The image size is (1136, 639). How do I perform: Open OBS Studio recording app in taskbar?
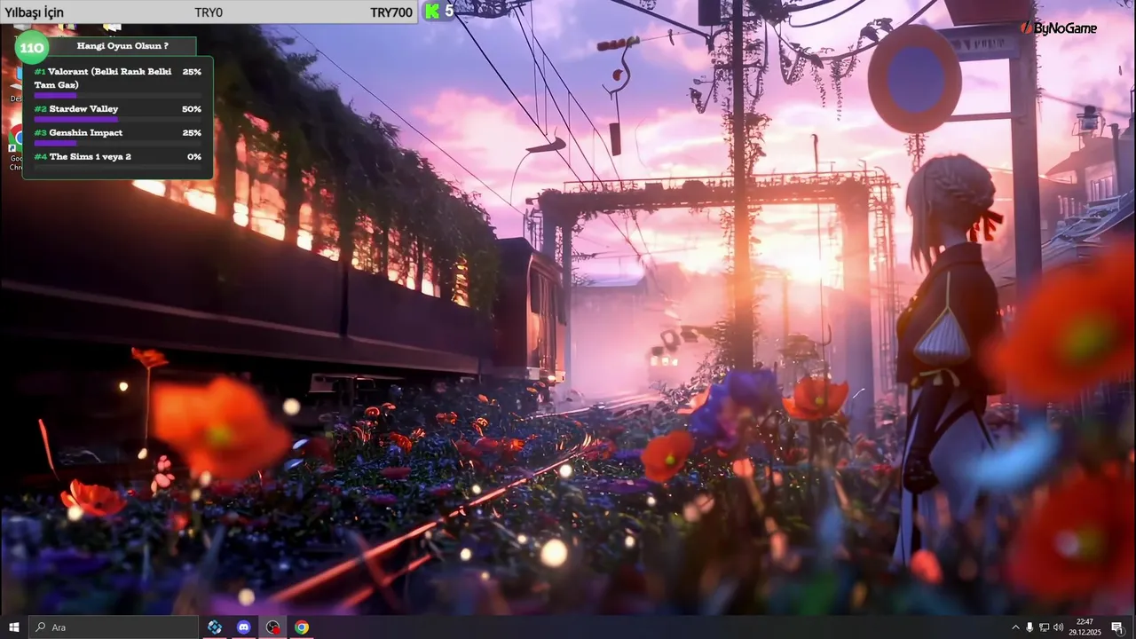(x=272, y=627)
